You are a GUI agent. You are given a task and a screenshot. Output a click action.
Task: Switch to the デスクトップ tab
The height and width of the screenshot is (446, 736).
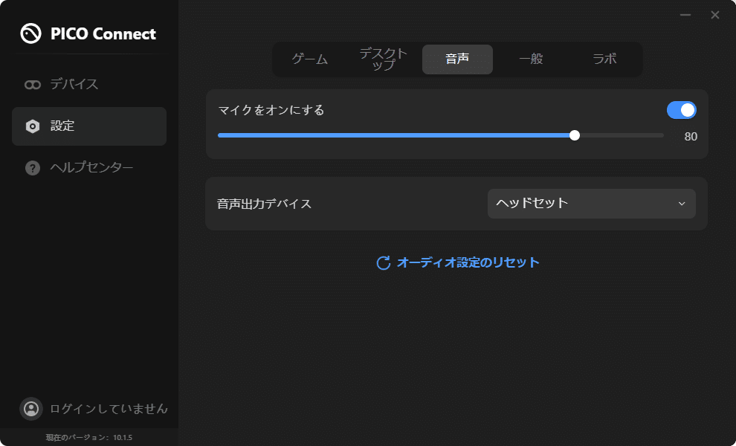pos(384,59)
